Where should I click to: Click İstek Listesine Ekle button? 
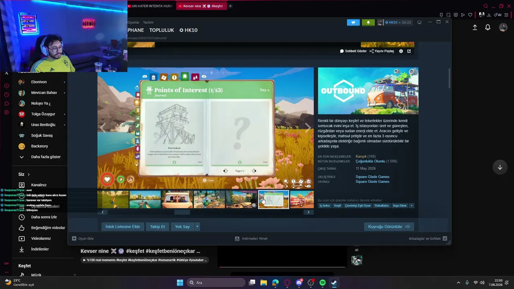122,227
